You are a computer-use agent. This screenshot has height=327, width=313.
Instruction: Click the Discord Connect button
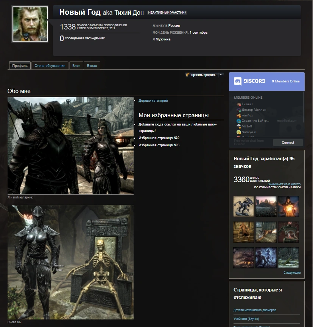point(288,143)
